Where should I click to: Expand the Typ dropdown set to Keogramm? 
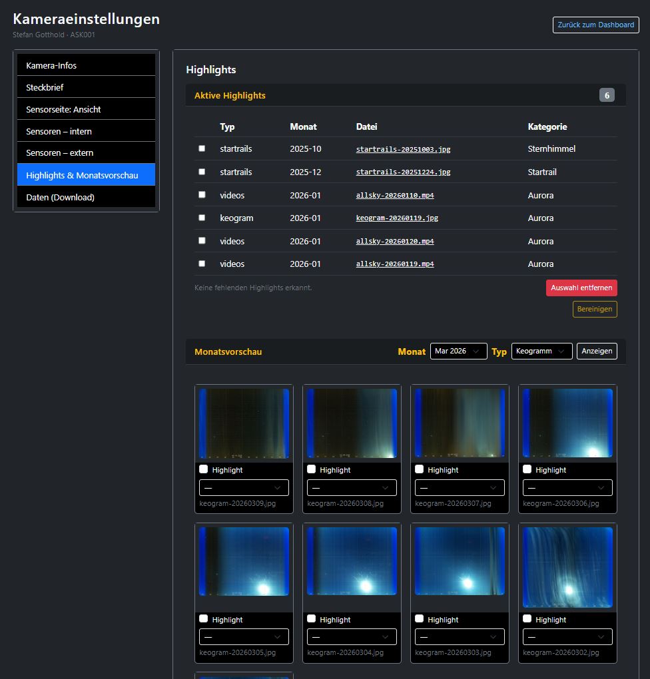pos(541,351)
